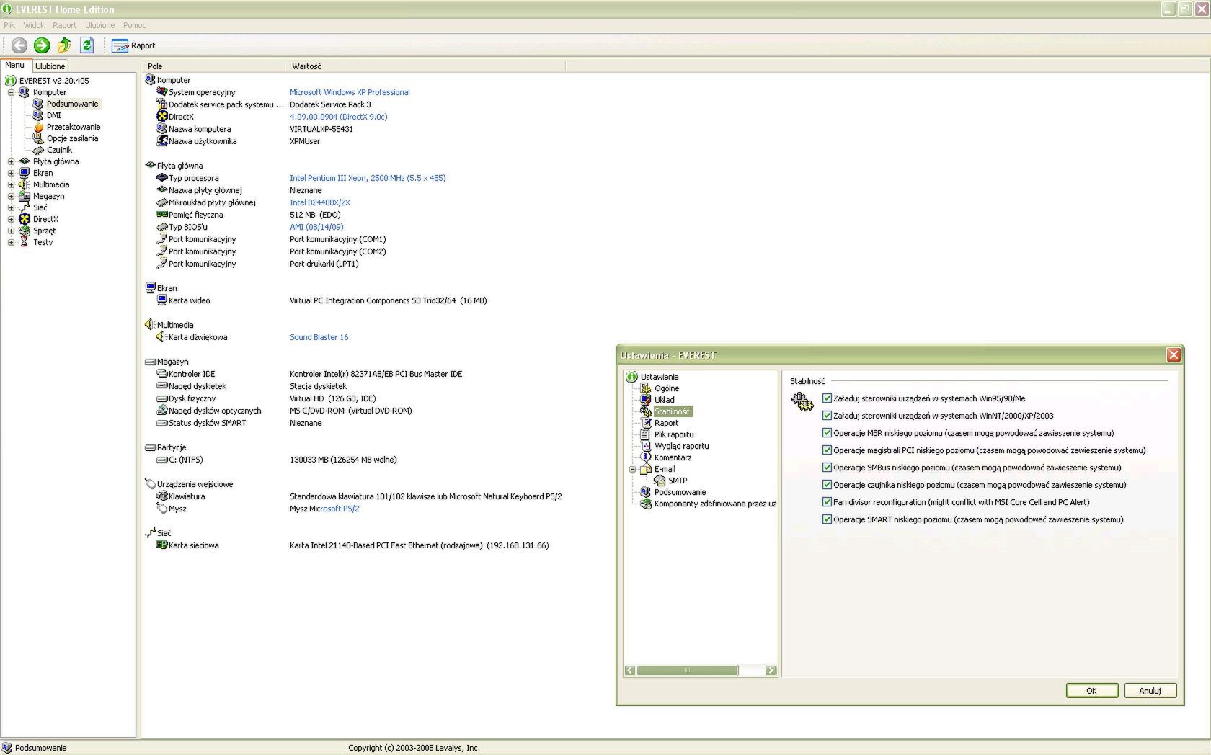Screen dimensions: 1211x755
Task: Open the Czujnik sensor icon in tree
Action: (38, 150)
